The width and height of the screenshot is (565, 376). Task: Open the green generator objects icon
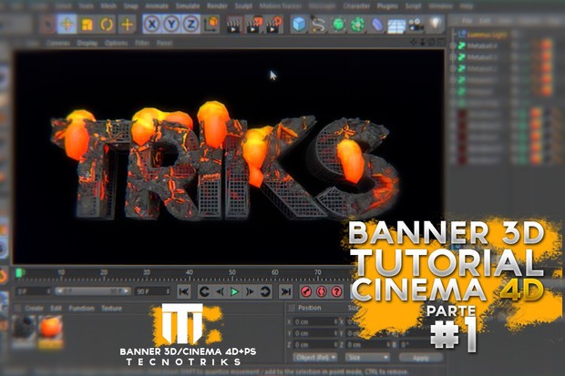click(338, 25)
